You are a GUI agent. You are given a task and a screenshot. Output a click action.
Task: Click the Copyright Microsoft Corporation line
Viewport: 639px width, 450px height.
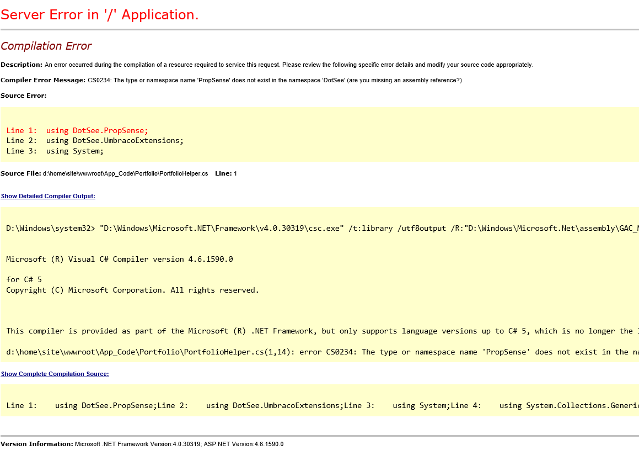pyautogui.click(x=132, y=290)
